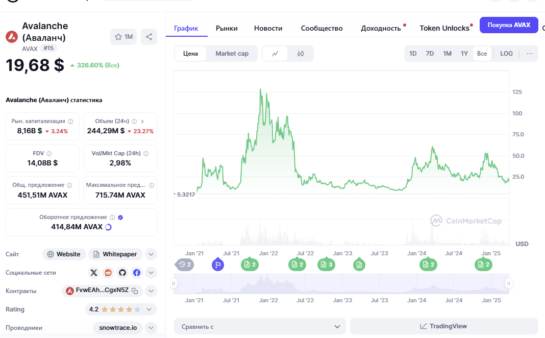Click the verified badge by Оборотное предложение
This screenshot has width=545, height=338.
tap(120, 218)
